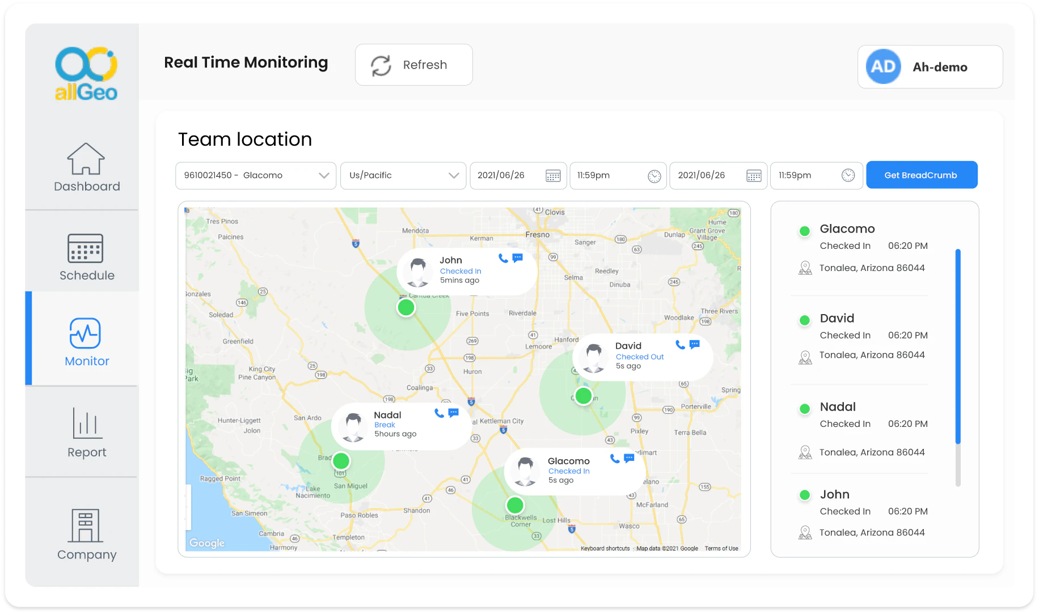Open the Us/Pacific timezone dropdown

click(403, 176)
